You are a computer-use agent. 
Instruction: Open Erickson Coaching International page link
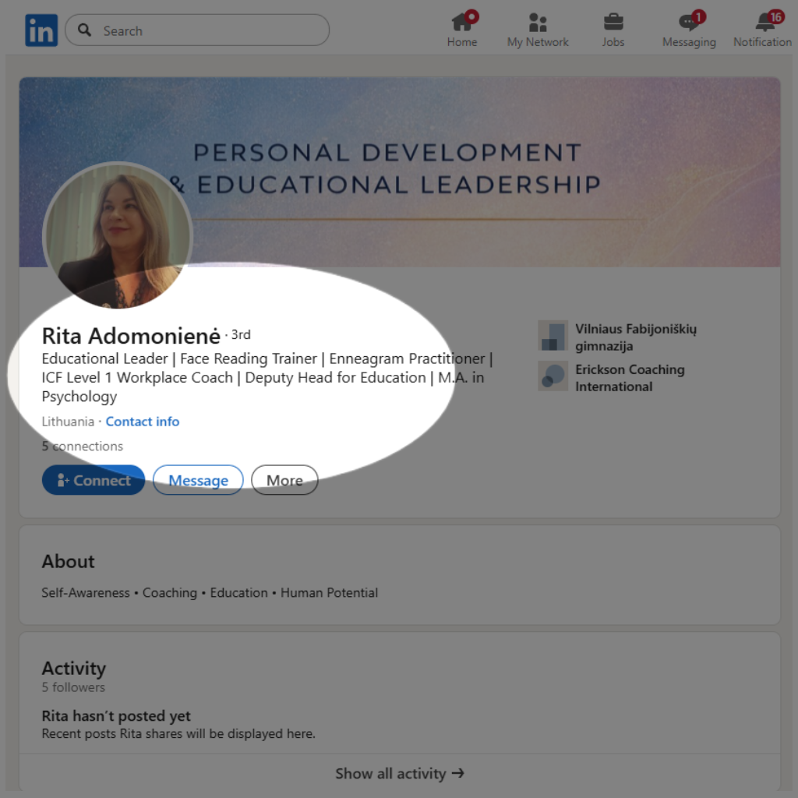[630, 378]
